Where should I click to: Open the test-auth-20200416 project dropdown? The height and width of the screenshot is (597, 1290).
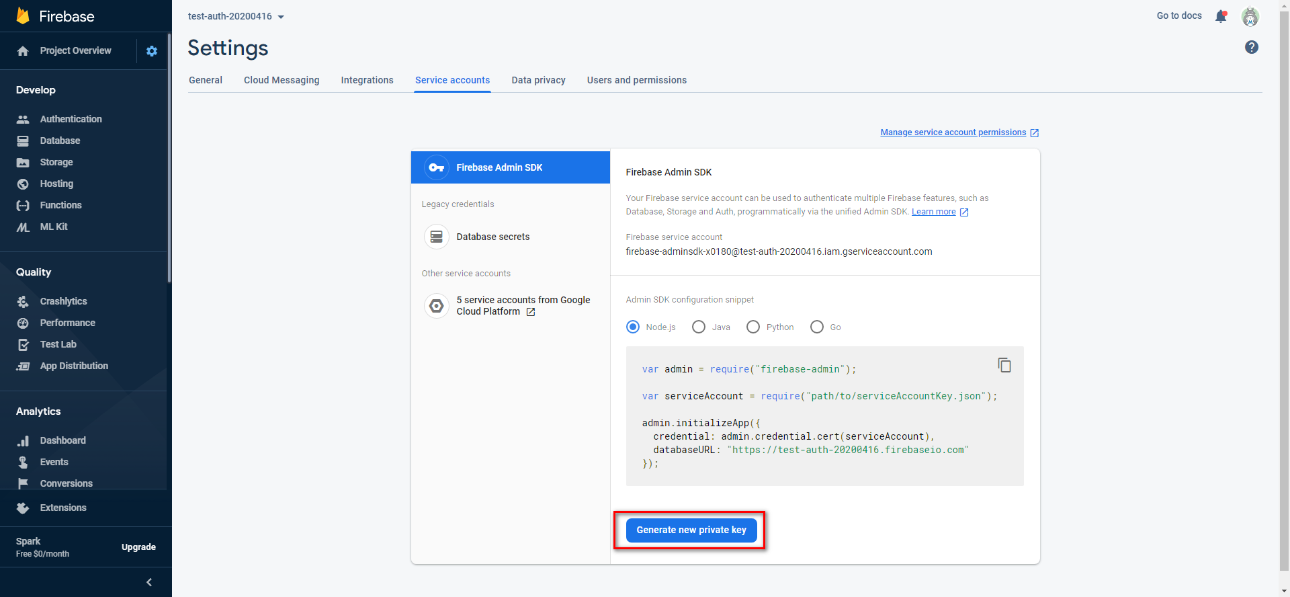point(236,16)
